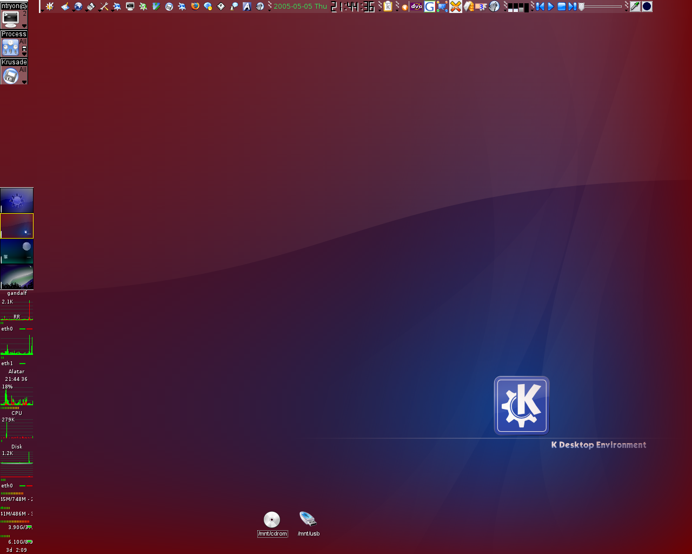Click the gkrellm RR network chart
The width and height of the screenshot is (692, 554).
pyautogui.click(x=17, y=310)
